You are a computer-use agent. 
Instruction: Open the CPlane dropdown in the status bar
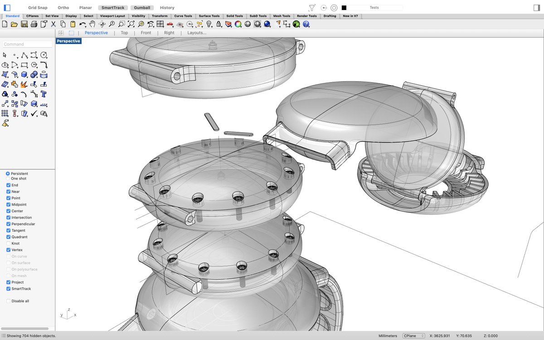tap(413, 335)
